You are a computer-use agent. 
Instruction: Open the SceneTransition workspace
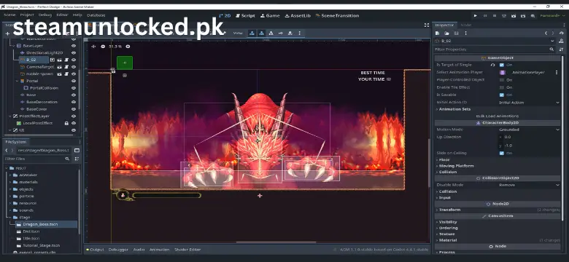[x=337, y=15]
